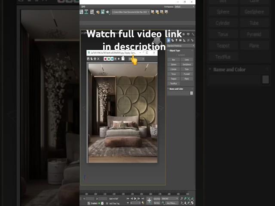This screenshot has width=275, height=206.
Task: Click the second project folder icon after the path
Action: click(x=157, y=12)
